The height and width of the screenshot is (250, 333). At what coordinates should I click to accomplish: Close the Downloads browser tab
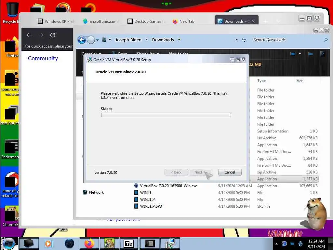point(253,21)
